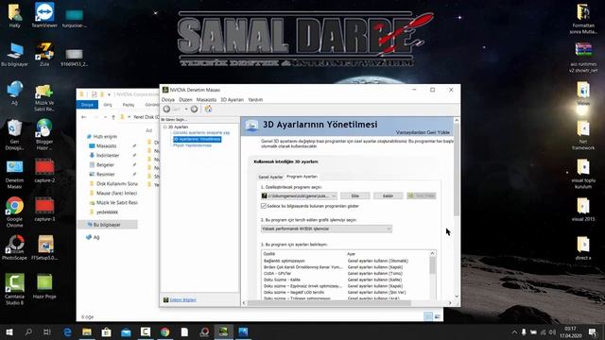The image size is (605, 340).
Task: Click File Explorer up arrow
Action: click(x=113, y=117)
